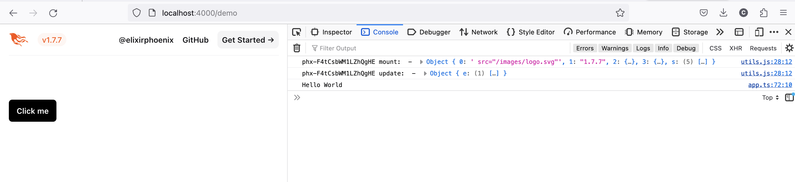
Task: Select the Console tab
Action: [x=379, y=32]
